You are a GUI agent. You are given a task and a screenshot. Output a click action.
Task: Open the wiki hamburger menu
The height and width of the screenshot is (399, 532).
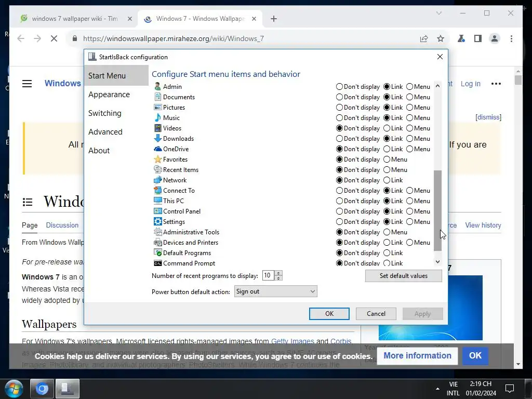pyautogui.click(x=27, y=84)
